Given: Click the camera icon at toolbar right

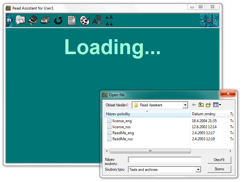Looking at the screenshot, I should 203,20.
